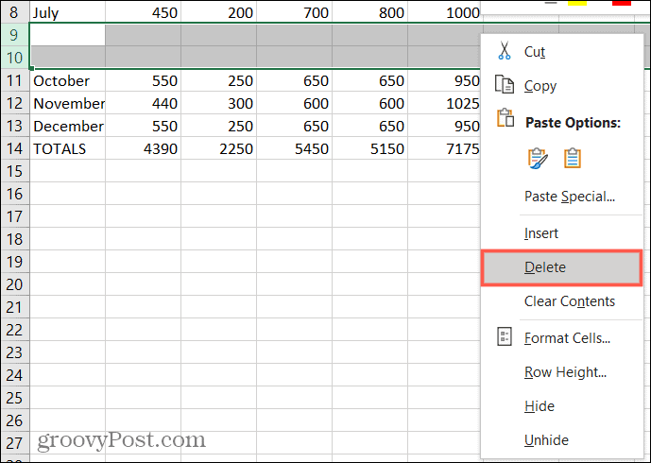Choose Insert in the context menu

coord(561,233)
